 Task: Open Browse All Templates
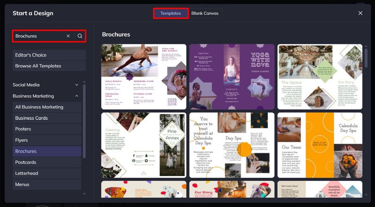[x=49, y=66]
